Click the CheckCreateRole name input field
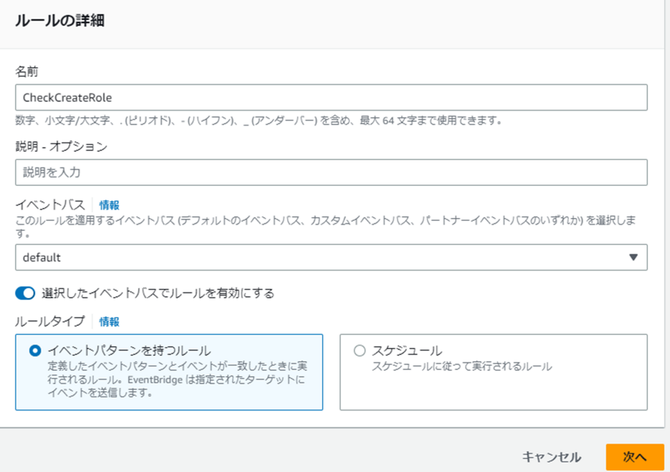The image size is (670, 472). pos(331,98)
